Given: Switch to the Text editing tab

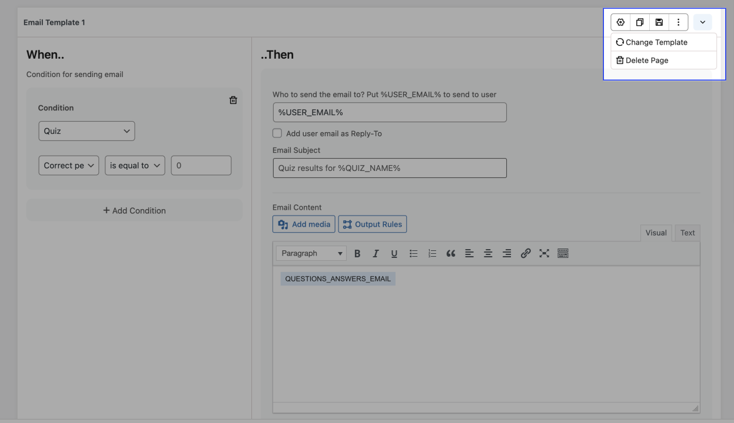Looking at the screenshot, I should pyautogui.click(x=687, y=233).
